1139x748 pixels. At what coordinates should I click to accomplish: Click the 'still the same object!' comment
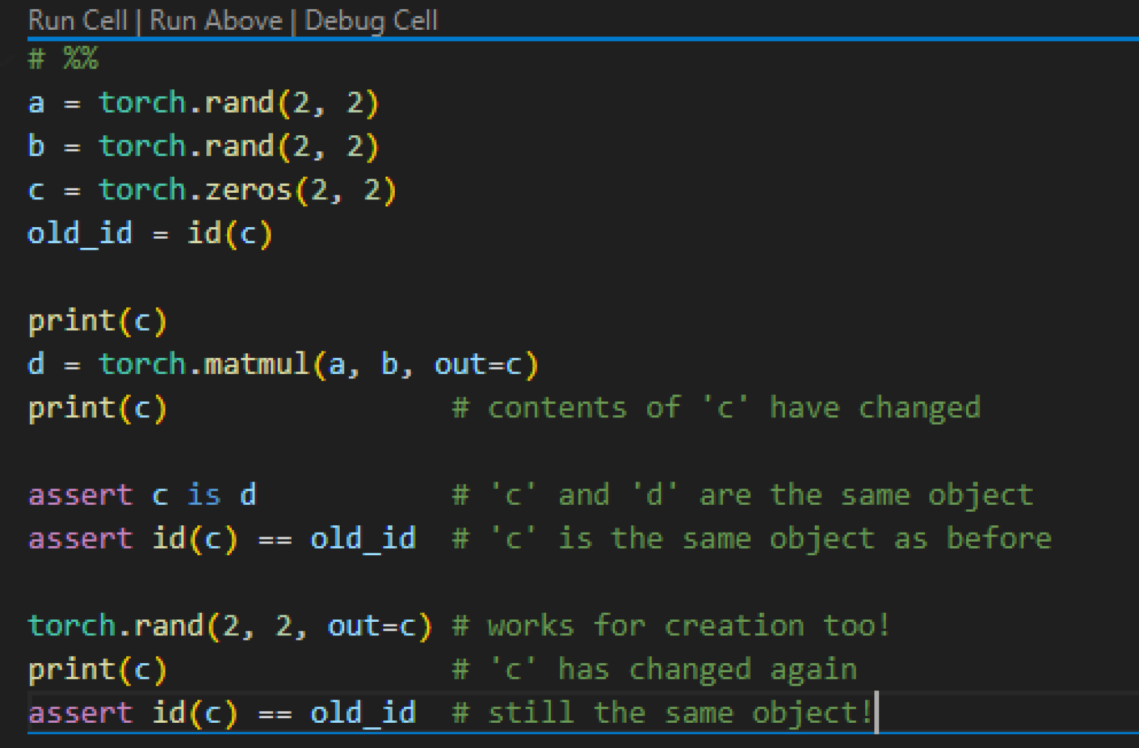click(661, 713)
